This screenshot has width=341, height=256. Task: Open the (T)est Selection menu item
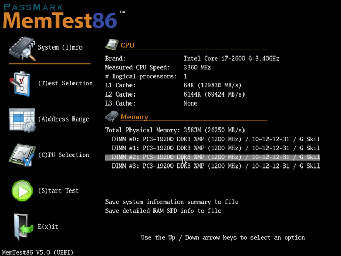tap(65, 83)
